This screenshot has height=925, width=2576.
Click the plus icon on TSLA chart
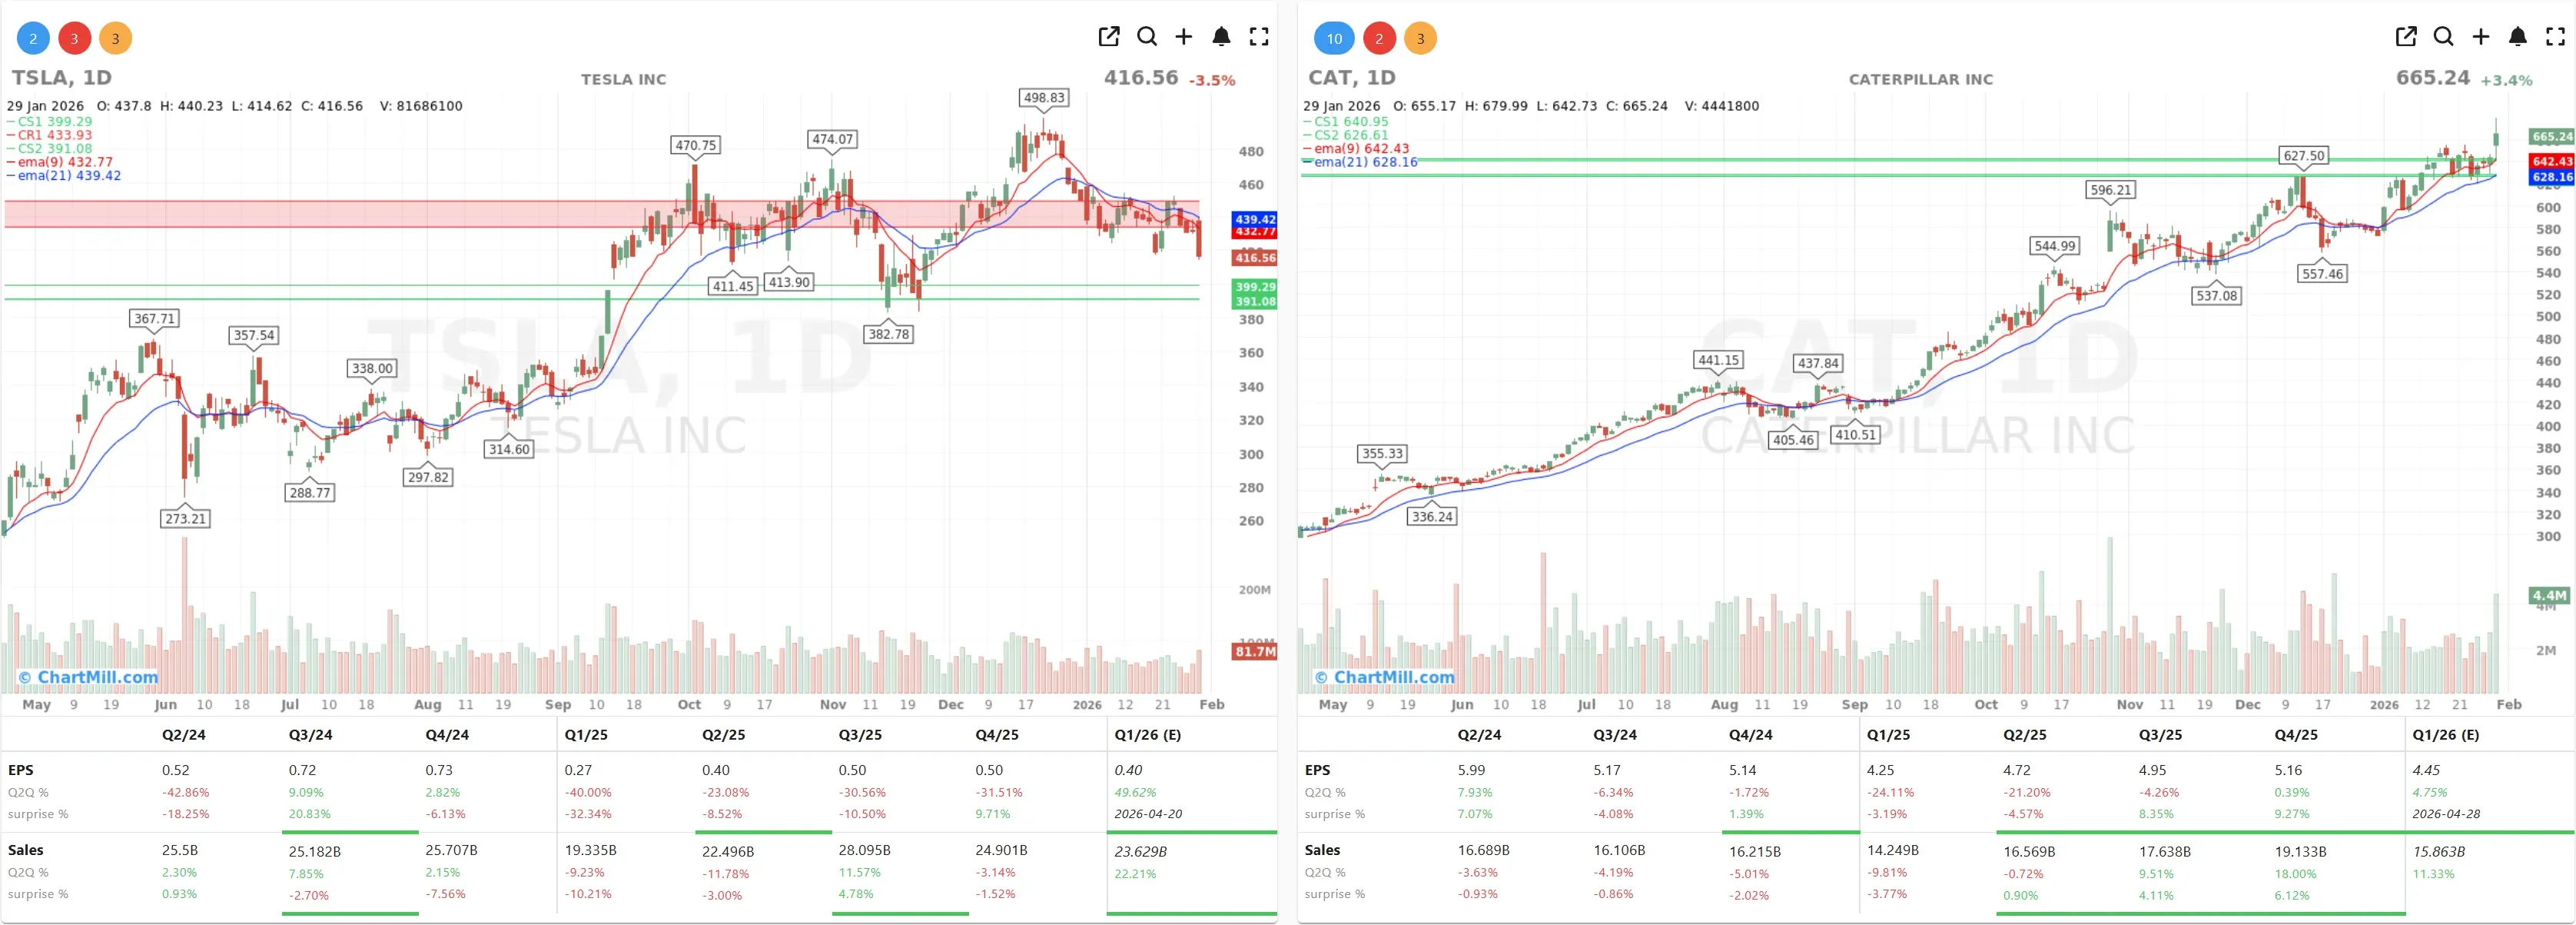1184,37
